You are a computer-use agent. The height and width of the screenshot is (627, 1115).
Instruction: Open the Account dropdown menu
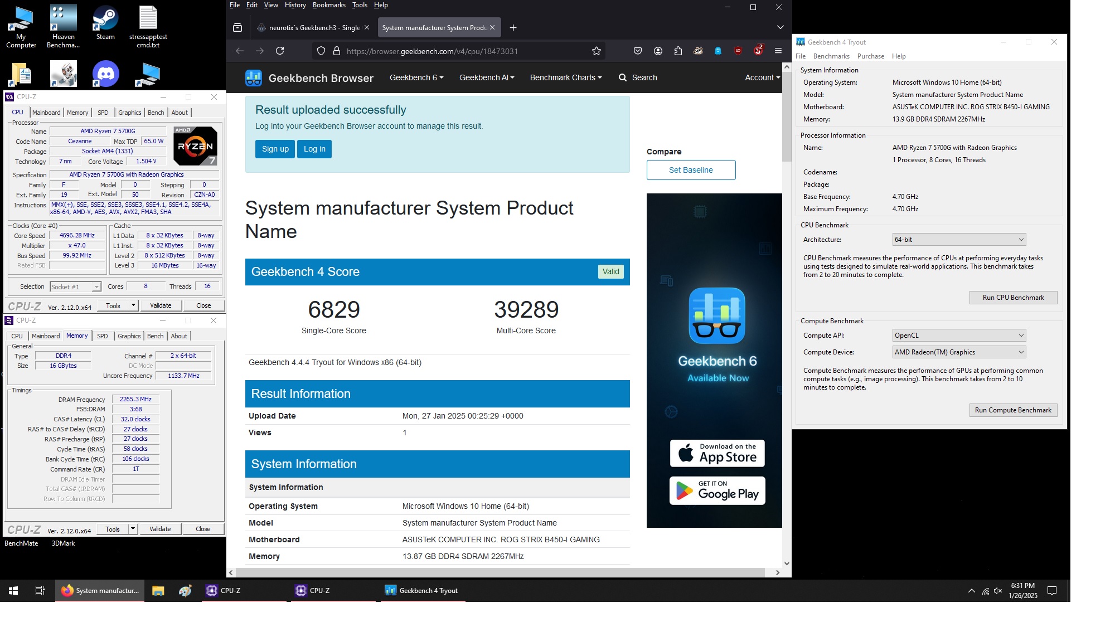762,77
